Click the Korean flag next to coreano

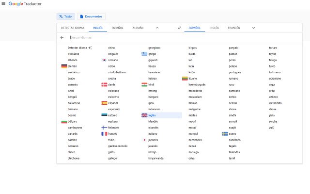pos(104,60)
